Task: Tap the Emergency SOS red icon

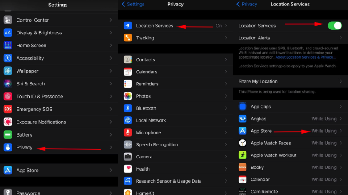Action: coord(8,109)
